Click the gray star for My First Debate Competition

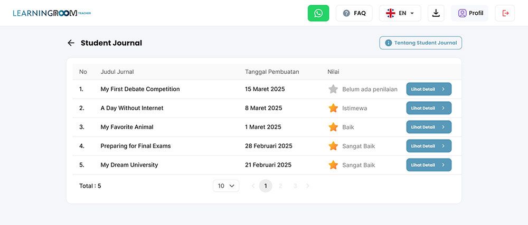click(333, 89)
